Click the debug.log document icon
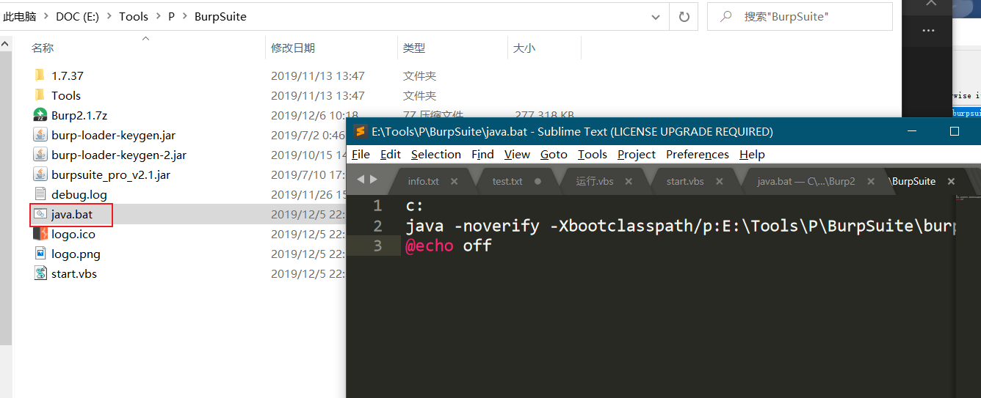981x398 pixels. (x=40, y=194)
